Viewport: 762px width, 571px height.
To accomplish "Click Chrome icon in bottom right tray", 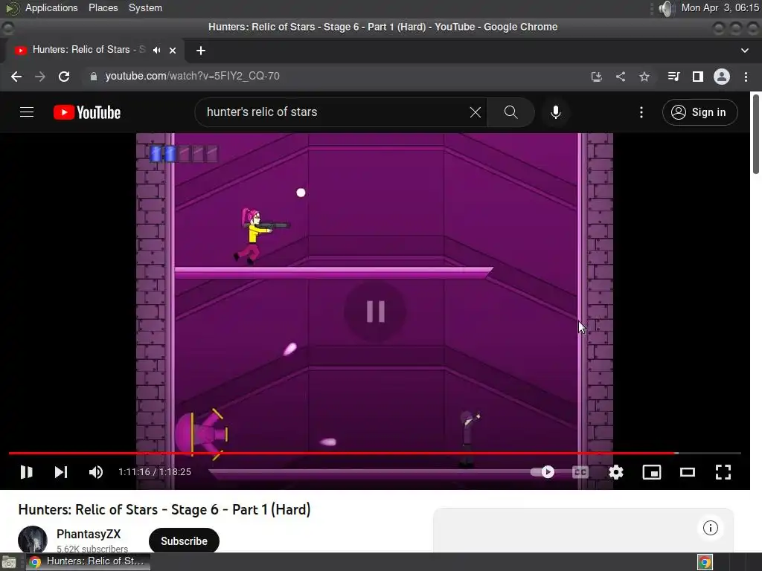I will (705, 562).
